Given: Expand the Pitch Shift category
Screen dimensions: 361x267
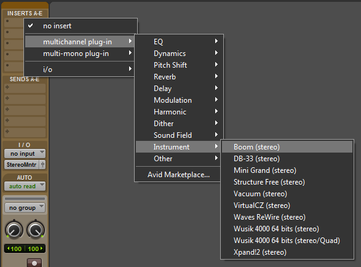Looking at the screenshot, I should pyautogui.click(x=179, y=65).
